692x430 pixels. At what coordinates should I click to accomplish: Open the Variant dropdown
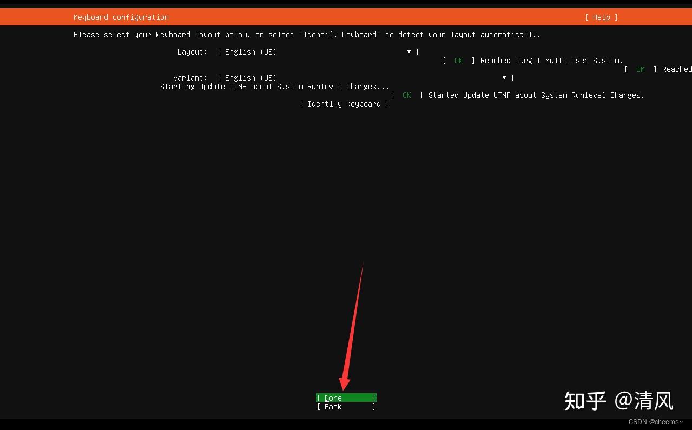(x=366, y=78)
